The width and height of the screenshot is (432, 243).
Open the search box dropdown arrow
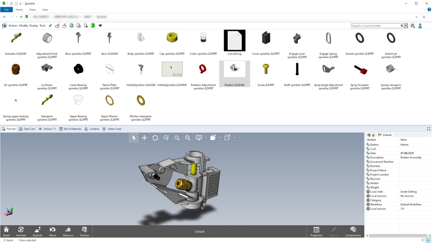click(406, 26)
